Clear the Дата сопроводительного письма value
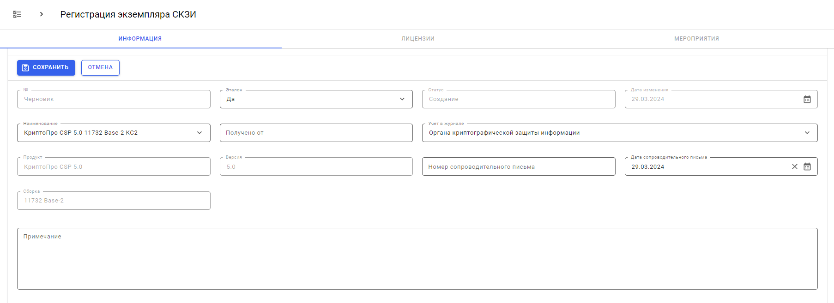The height and width of the screenshot is (303, 834). (794, 166)
